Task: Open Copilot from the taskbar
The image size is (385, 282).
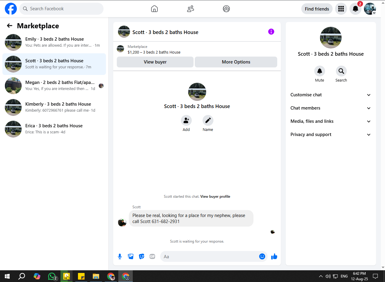Action: coord(37,276)
